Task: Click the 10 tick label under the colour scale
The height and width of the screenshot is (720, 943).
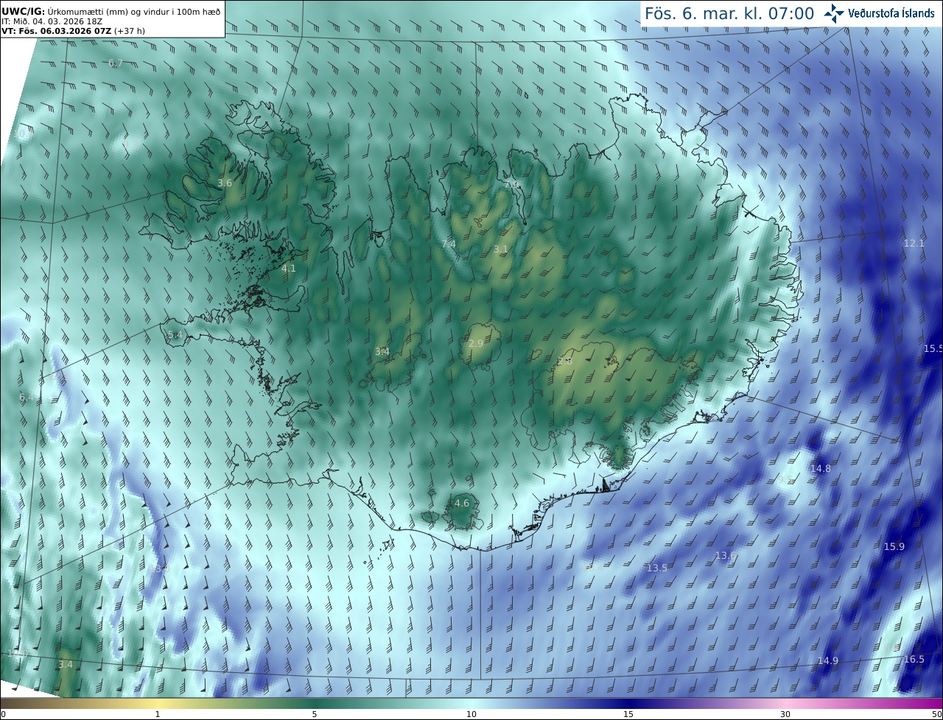Action: (471, 714)
